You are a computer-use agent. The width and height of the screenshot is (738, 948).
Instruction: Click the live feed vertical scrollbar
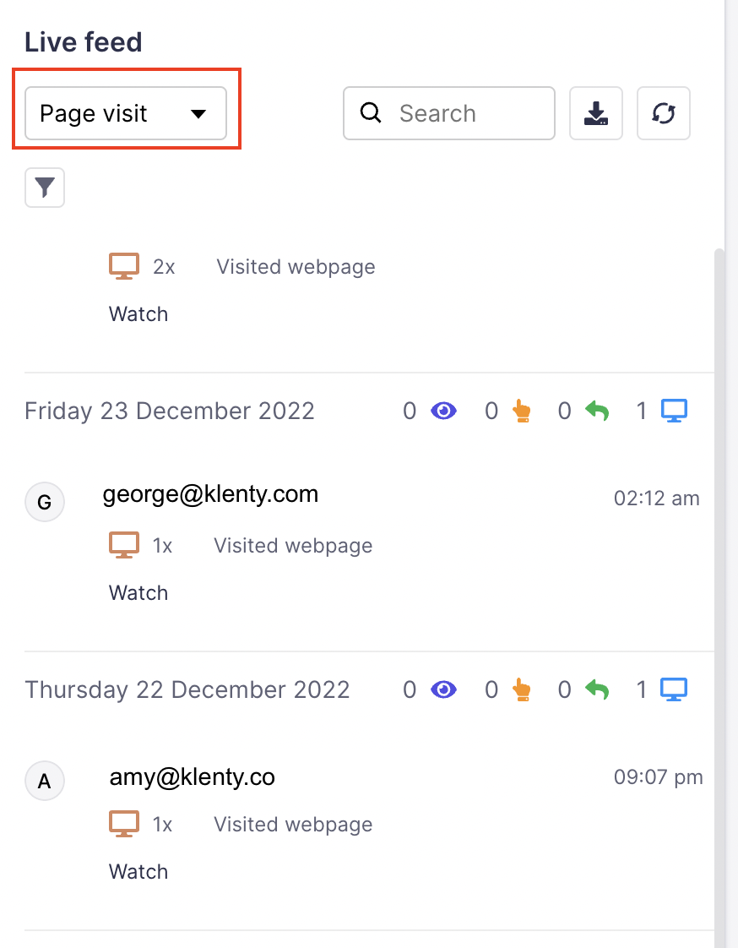pos(719,591)
